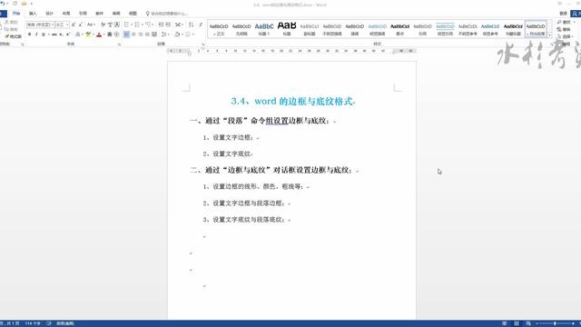The height and width of the screenshot is (327, 581).
Task: Click the Character Shading icon
Action: [x=110, y=35]
